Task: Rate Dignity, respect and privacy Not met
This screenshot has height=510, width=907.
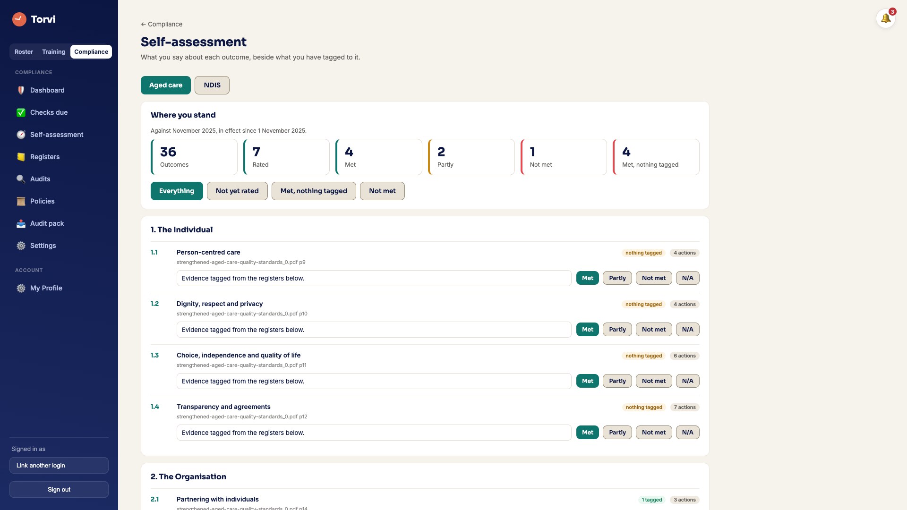Action: [654, 330]
